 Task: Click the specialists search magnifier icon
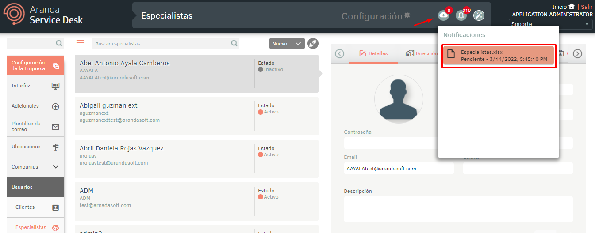[234, 43]
